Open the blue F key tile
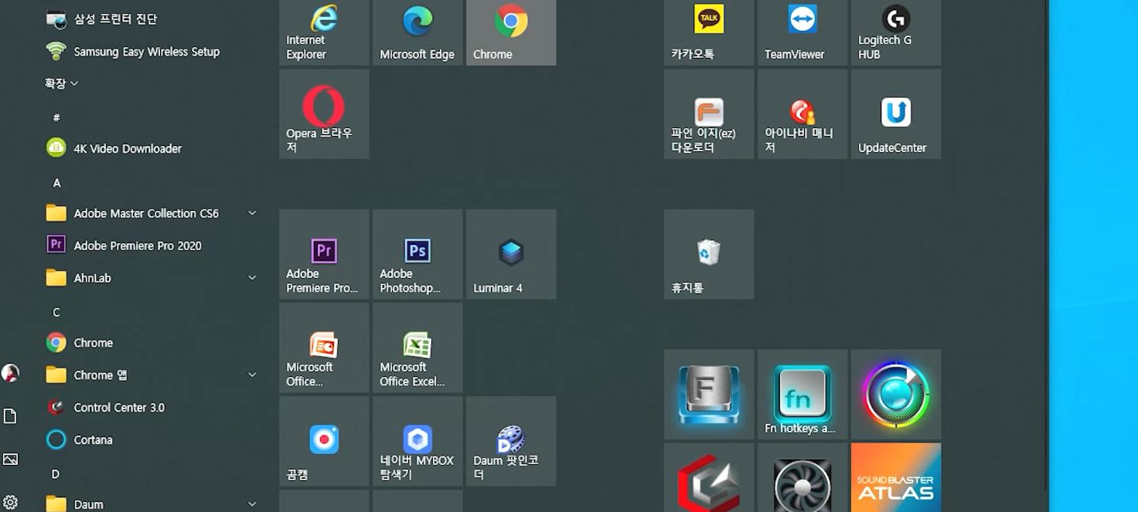The width and height of the screenshot is (1138, 512). pos(709,394)
